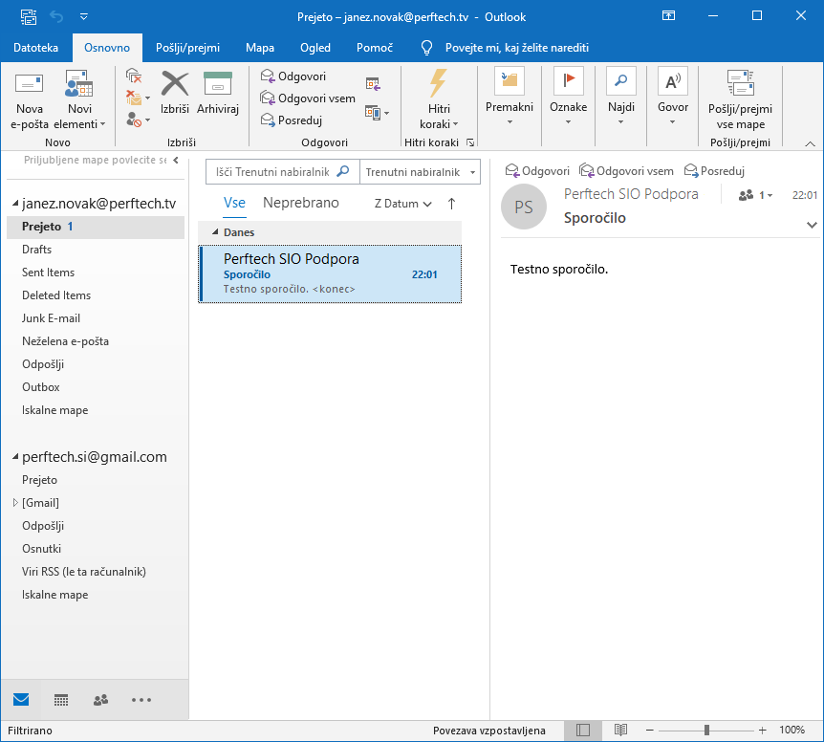824x742 pixels.
Task: Click the Undo quick access icon
Action: (x=56, y=17)
